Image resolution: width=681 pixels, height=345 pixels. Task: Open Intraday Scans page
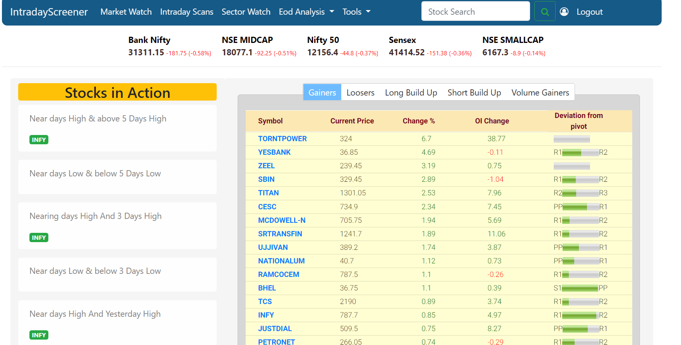click(187, 12)
